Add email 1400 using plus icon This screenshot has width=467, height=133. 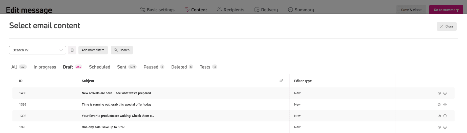445,93
